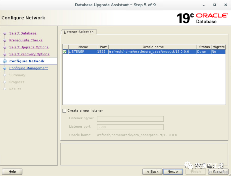Screen dimensions: 231x176
Task: Open the Listener Selection tab
Action: pos(79,32)
